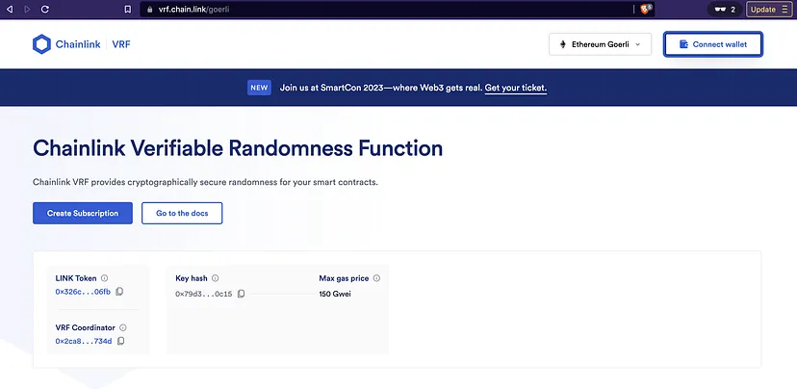
Task: Click the Connect wallet button
Action: 713,44
